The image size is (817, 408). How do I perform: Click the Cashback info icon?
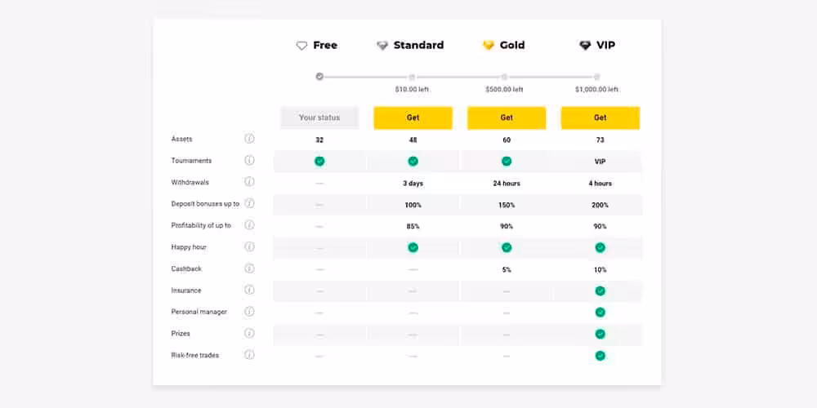[x=249, y=268]
